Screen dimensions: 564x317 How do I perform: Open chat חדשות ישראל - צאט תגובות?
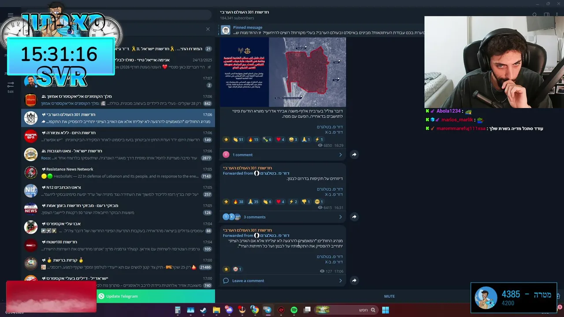click(x=118, y=155)
